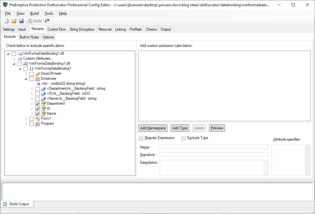315x214 pixels.
Task: Click the Program class icon
Action: click(37, 124)
